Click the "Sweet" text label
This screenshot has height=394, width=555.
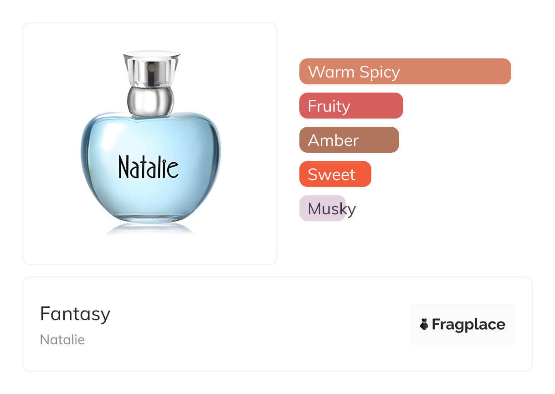[x=332, y=175]
